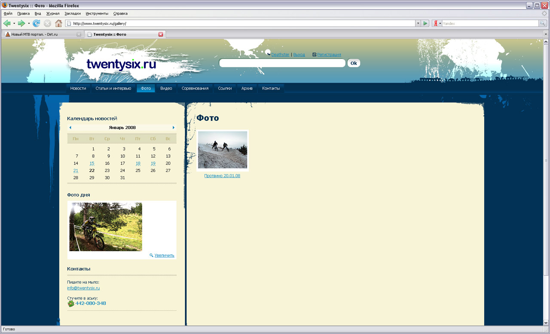Click the Stop loading icon
Viewport: 550px width, 334px height.
click(47, 23)
